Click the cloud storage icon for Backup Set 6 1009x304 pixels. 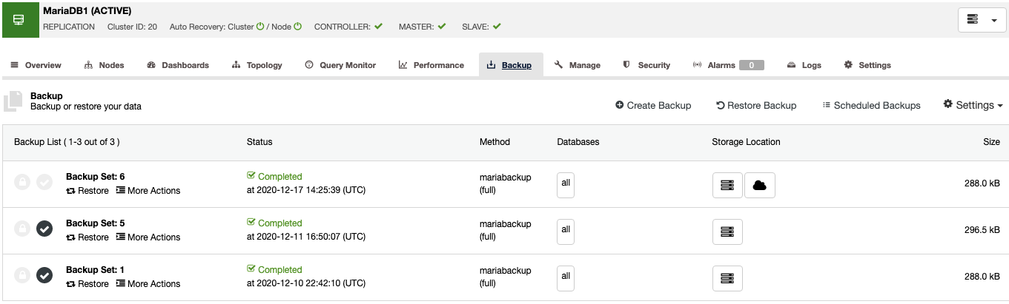click(x=759, y=186)
